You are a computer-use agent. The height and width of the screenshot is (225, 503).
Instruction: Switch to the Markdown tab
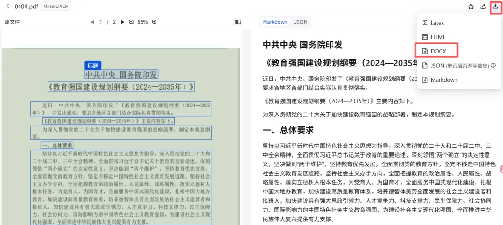275,22
